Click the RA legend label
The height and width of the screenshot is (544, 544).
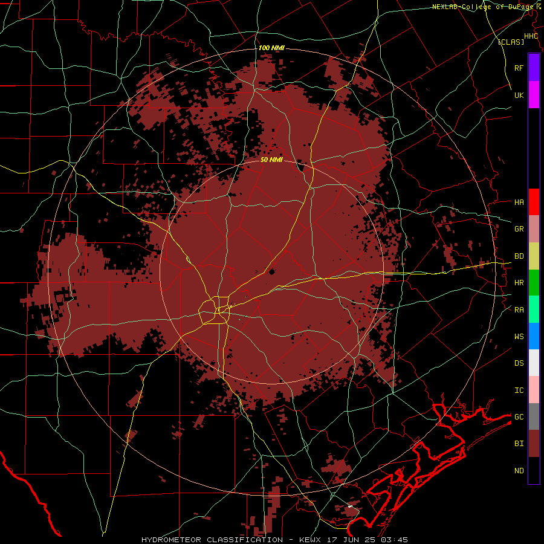click(519, 309)
